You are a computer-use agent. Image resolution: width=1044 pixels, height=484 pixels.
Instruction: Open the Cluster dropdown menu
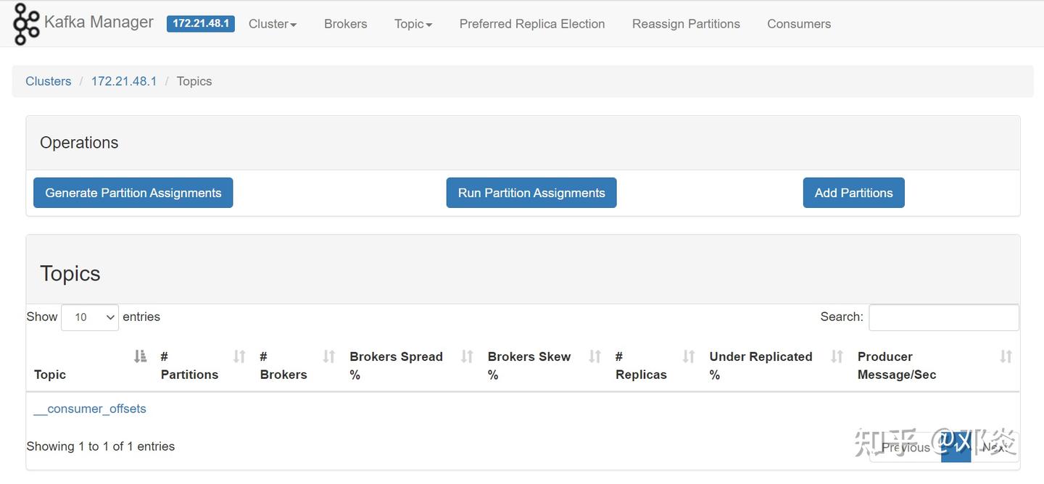tap(273, 24)
